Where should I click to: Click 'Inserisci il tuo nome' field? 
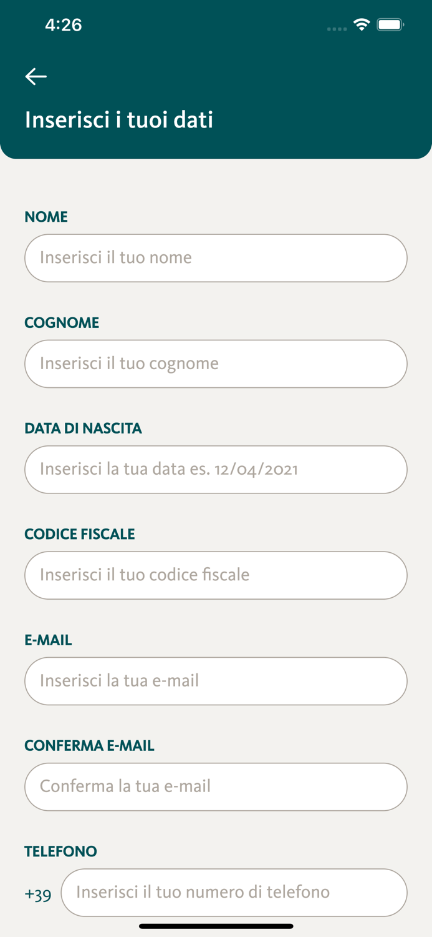(x=216, y=258)
